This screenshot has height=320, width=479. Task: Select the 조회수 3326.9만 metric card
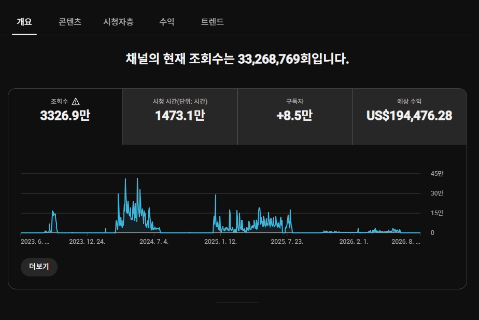[65, 117]
